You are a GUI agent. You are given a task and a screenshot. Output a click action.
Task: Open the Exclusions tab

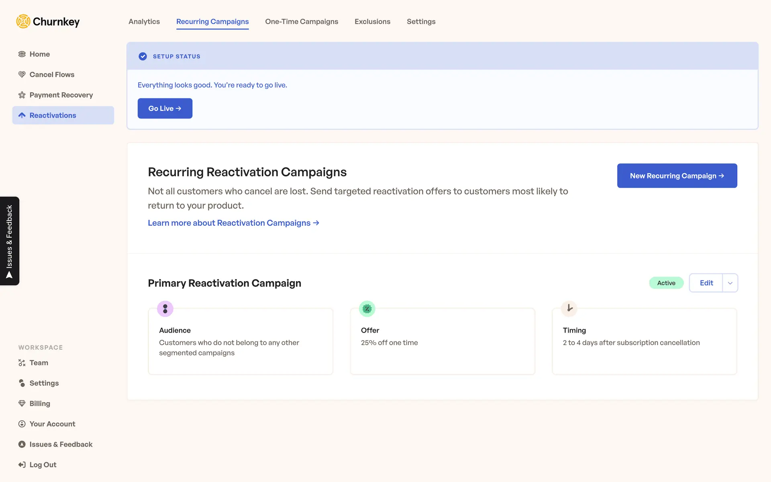[372, 22]
